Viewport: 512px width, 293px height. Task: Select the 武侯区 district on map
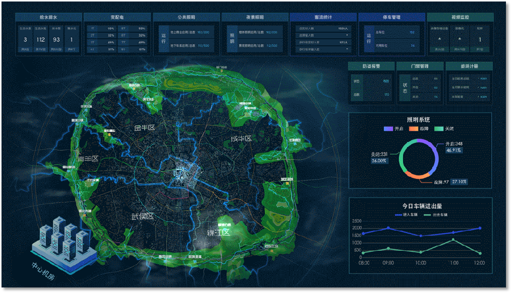(x=142, y=216)
